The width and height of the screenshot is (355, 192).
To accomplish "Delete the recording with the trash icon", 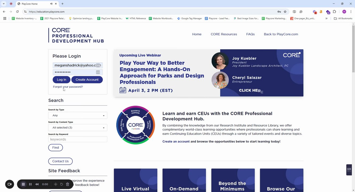I will [67, 184].
